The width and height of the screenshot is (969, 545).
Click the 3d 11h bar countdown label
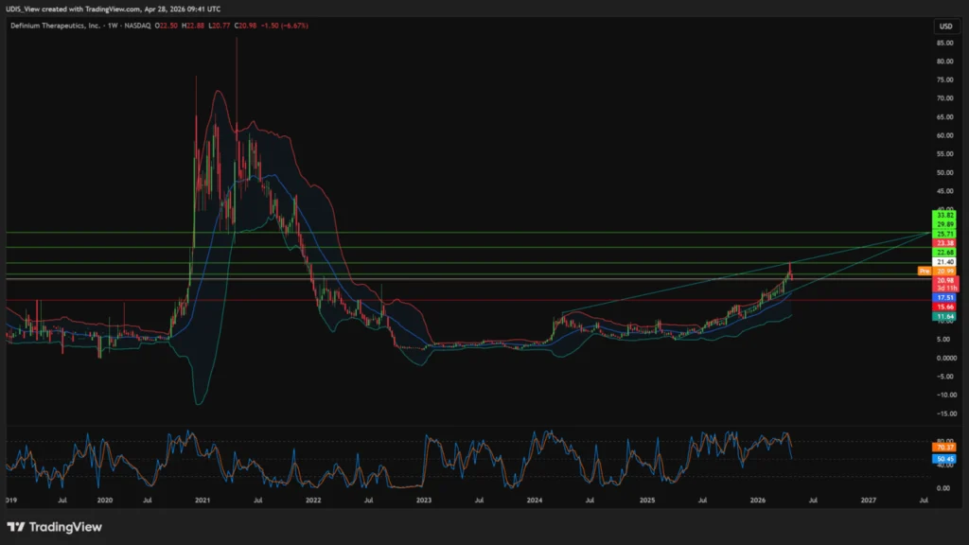[x=945, y=288]
